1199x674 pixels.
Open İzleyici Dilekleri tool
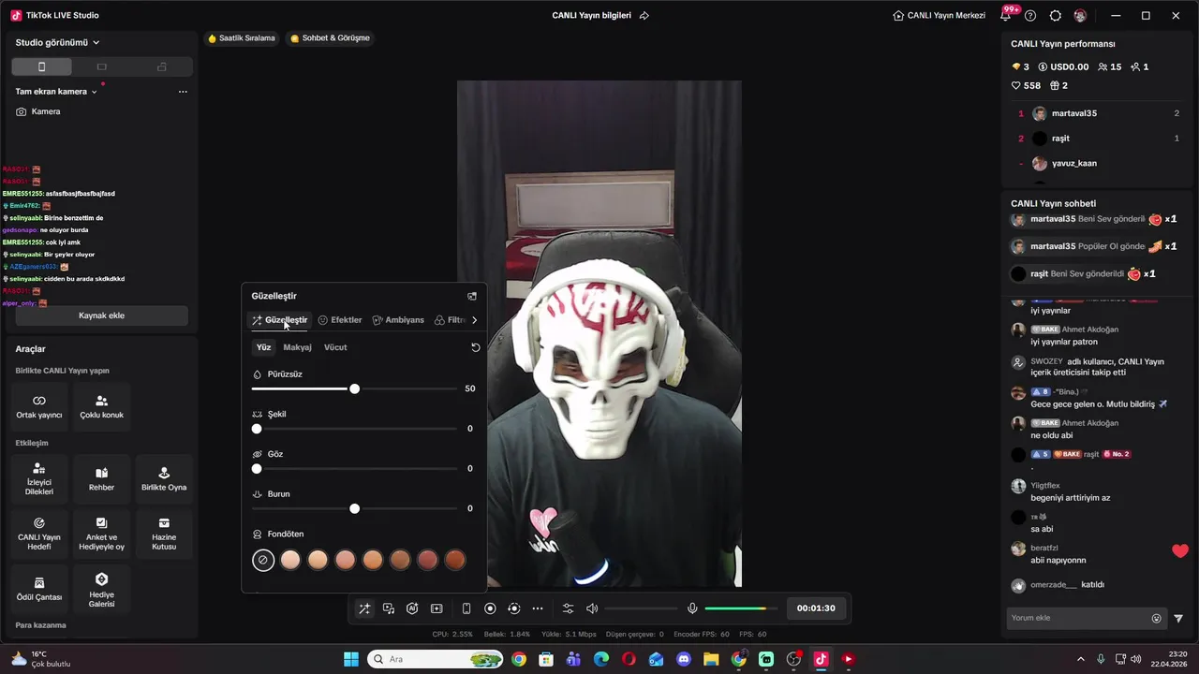[x=38, y=479]
